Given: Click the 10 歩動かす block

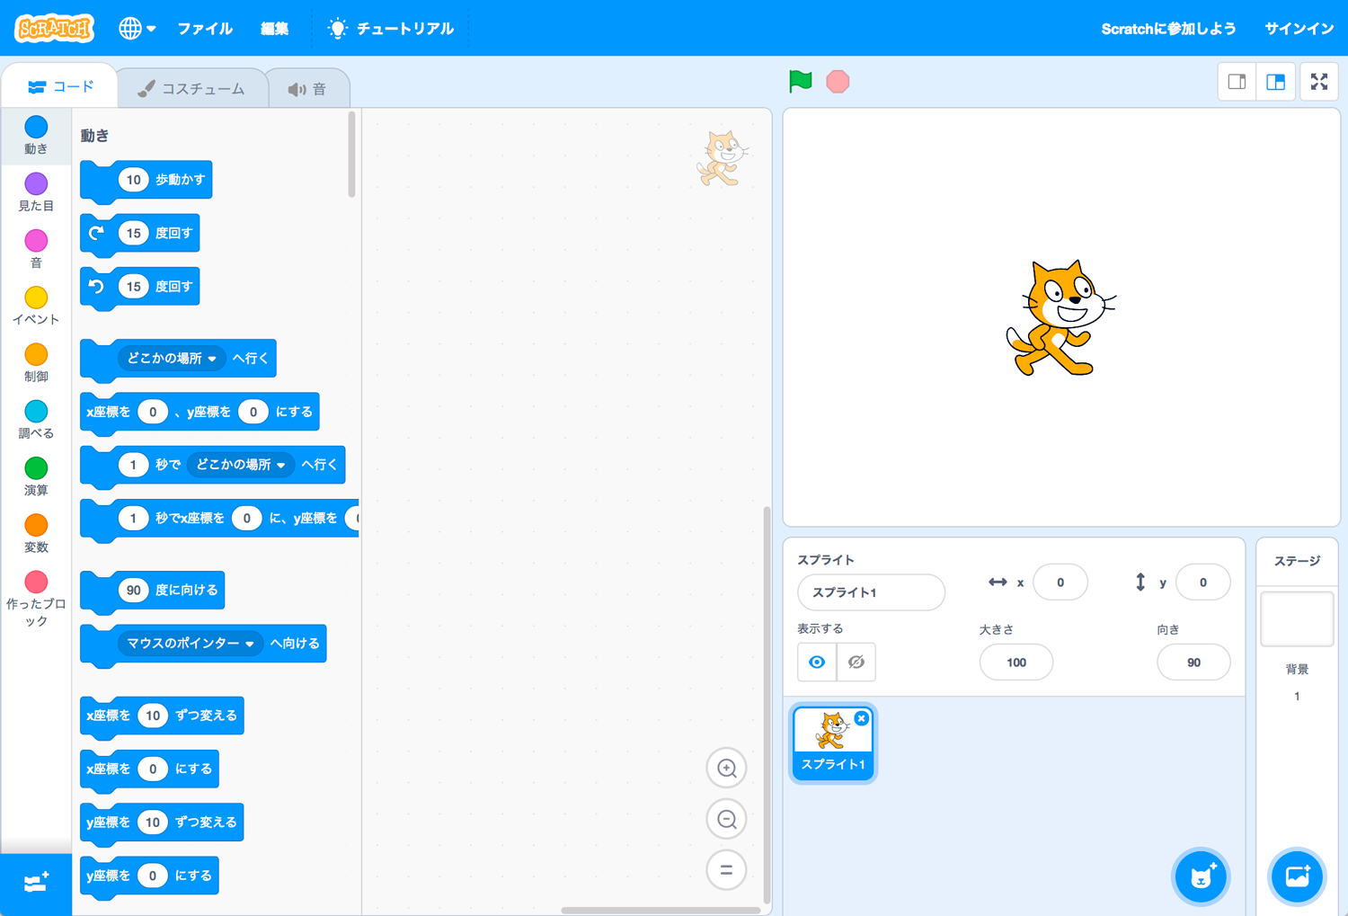Looking at the screenshot, I should coord(146,181).
